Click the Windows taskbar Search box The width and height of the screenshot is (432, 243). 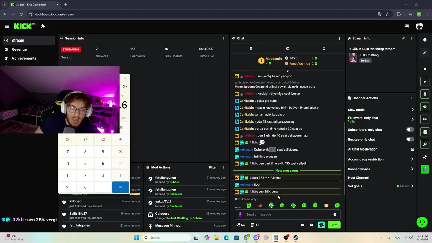167,238
